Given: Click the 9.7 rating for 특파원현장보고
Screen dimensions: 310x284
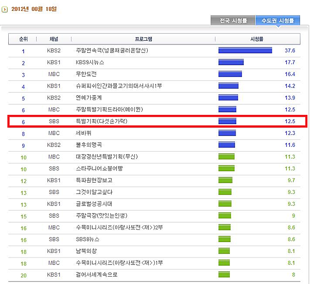Looking at the screenshot, I should tap(291, 180).
